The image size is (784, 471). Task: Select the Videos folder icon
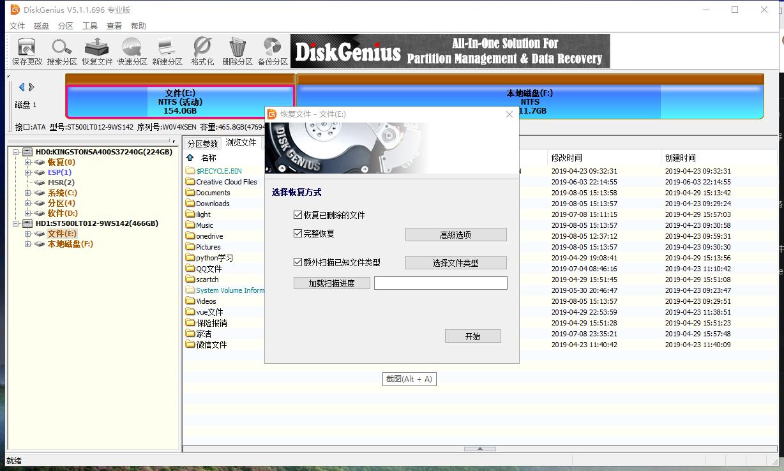pyautogui.click(x=190, y=301)
